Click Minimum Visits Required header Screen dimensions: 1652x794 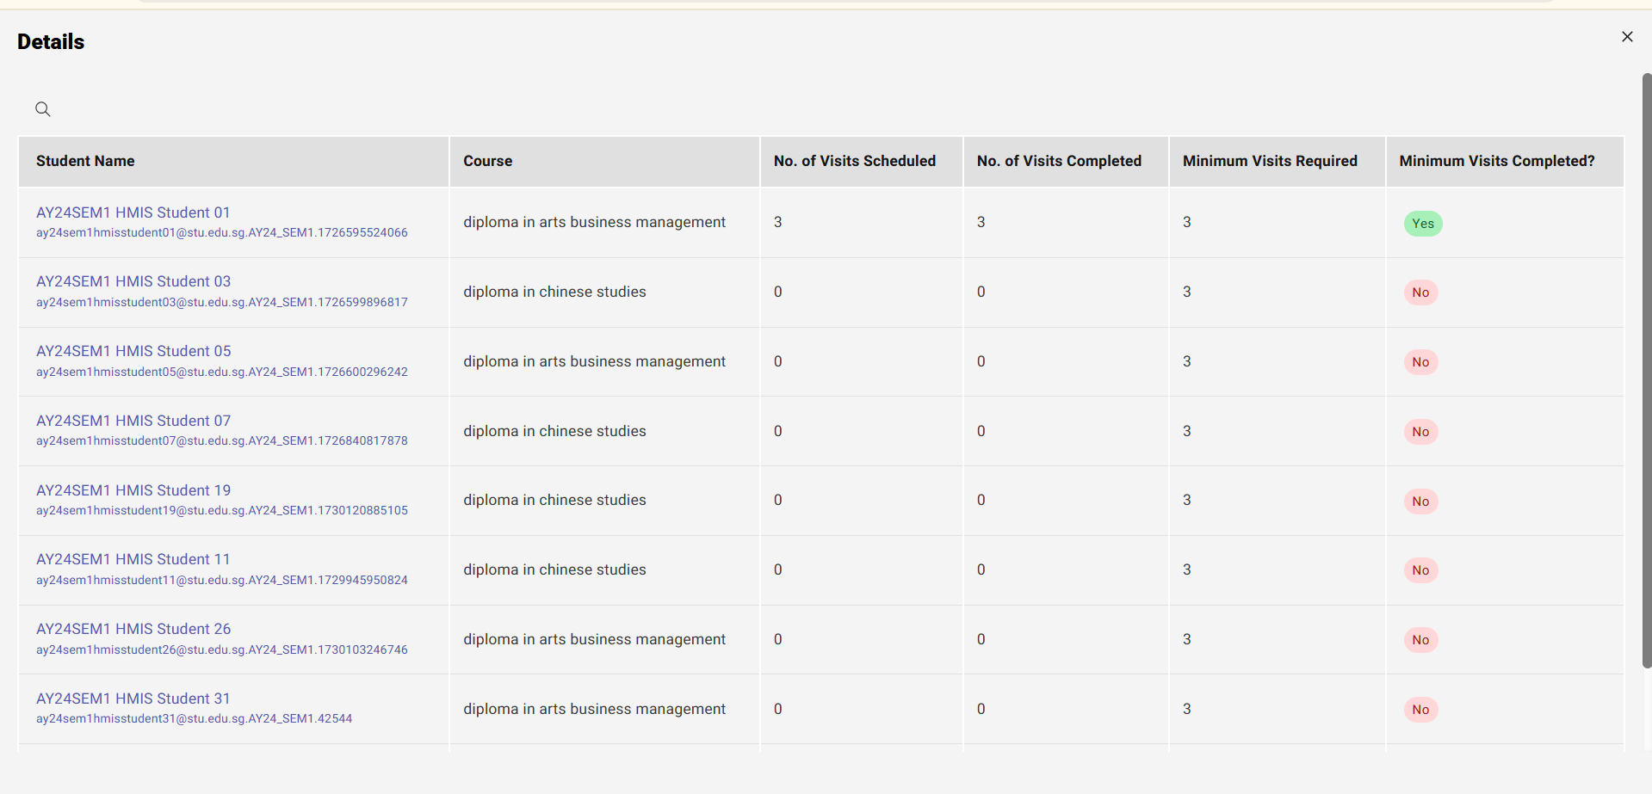pos(1270,161)
